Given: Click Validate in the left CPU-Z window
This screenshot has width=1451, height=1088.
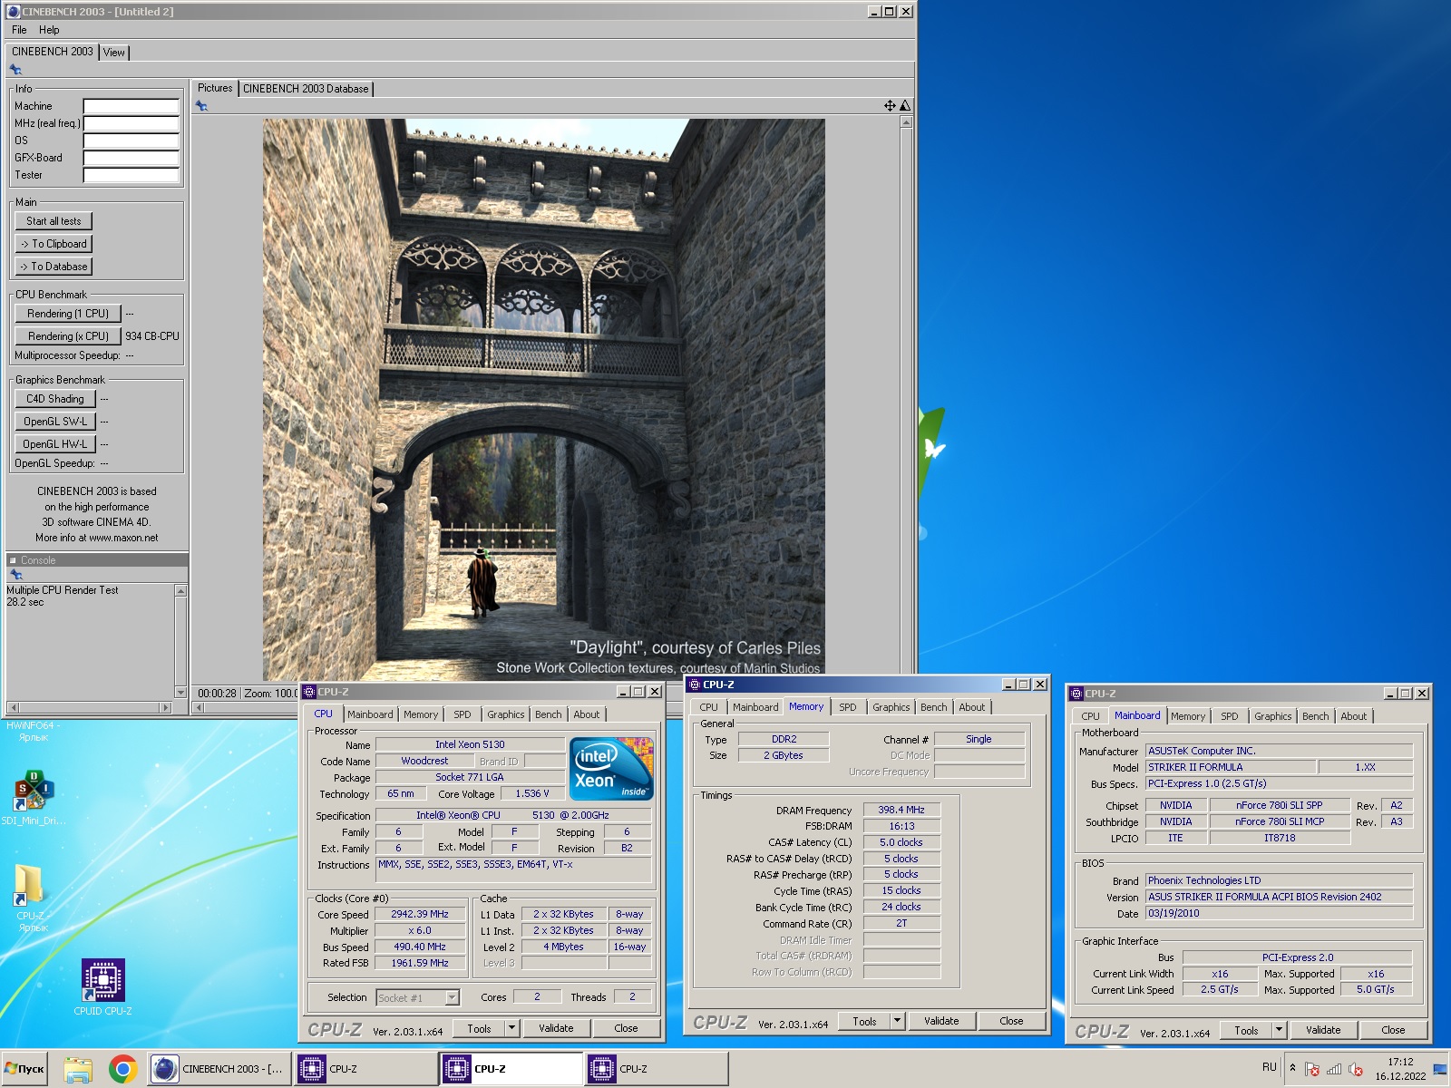Looking at the screenshot, I should pos(556,1028).
